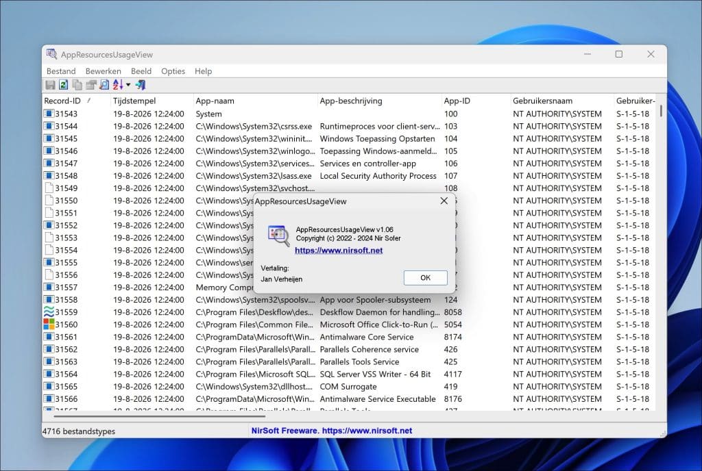Image resolution: width=702 pixels, height=471 pixels.
Task: Open the Opties menu
Action: coord(173,71)
